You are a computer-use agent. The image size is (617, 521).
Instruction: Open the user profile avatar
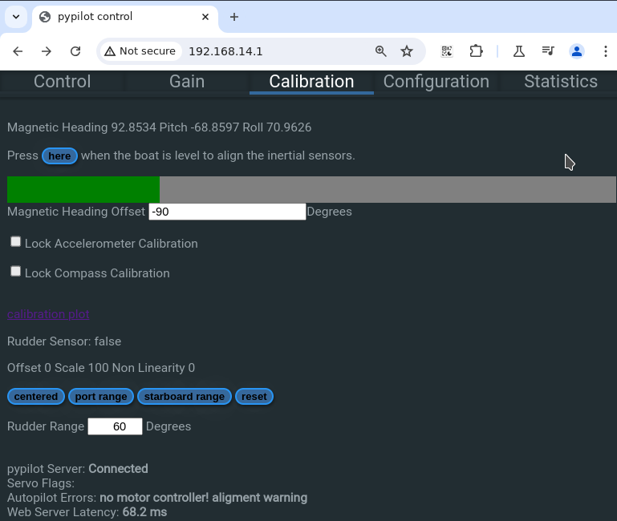tap(577, 51)
